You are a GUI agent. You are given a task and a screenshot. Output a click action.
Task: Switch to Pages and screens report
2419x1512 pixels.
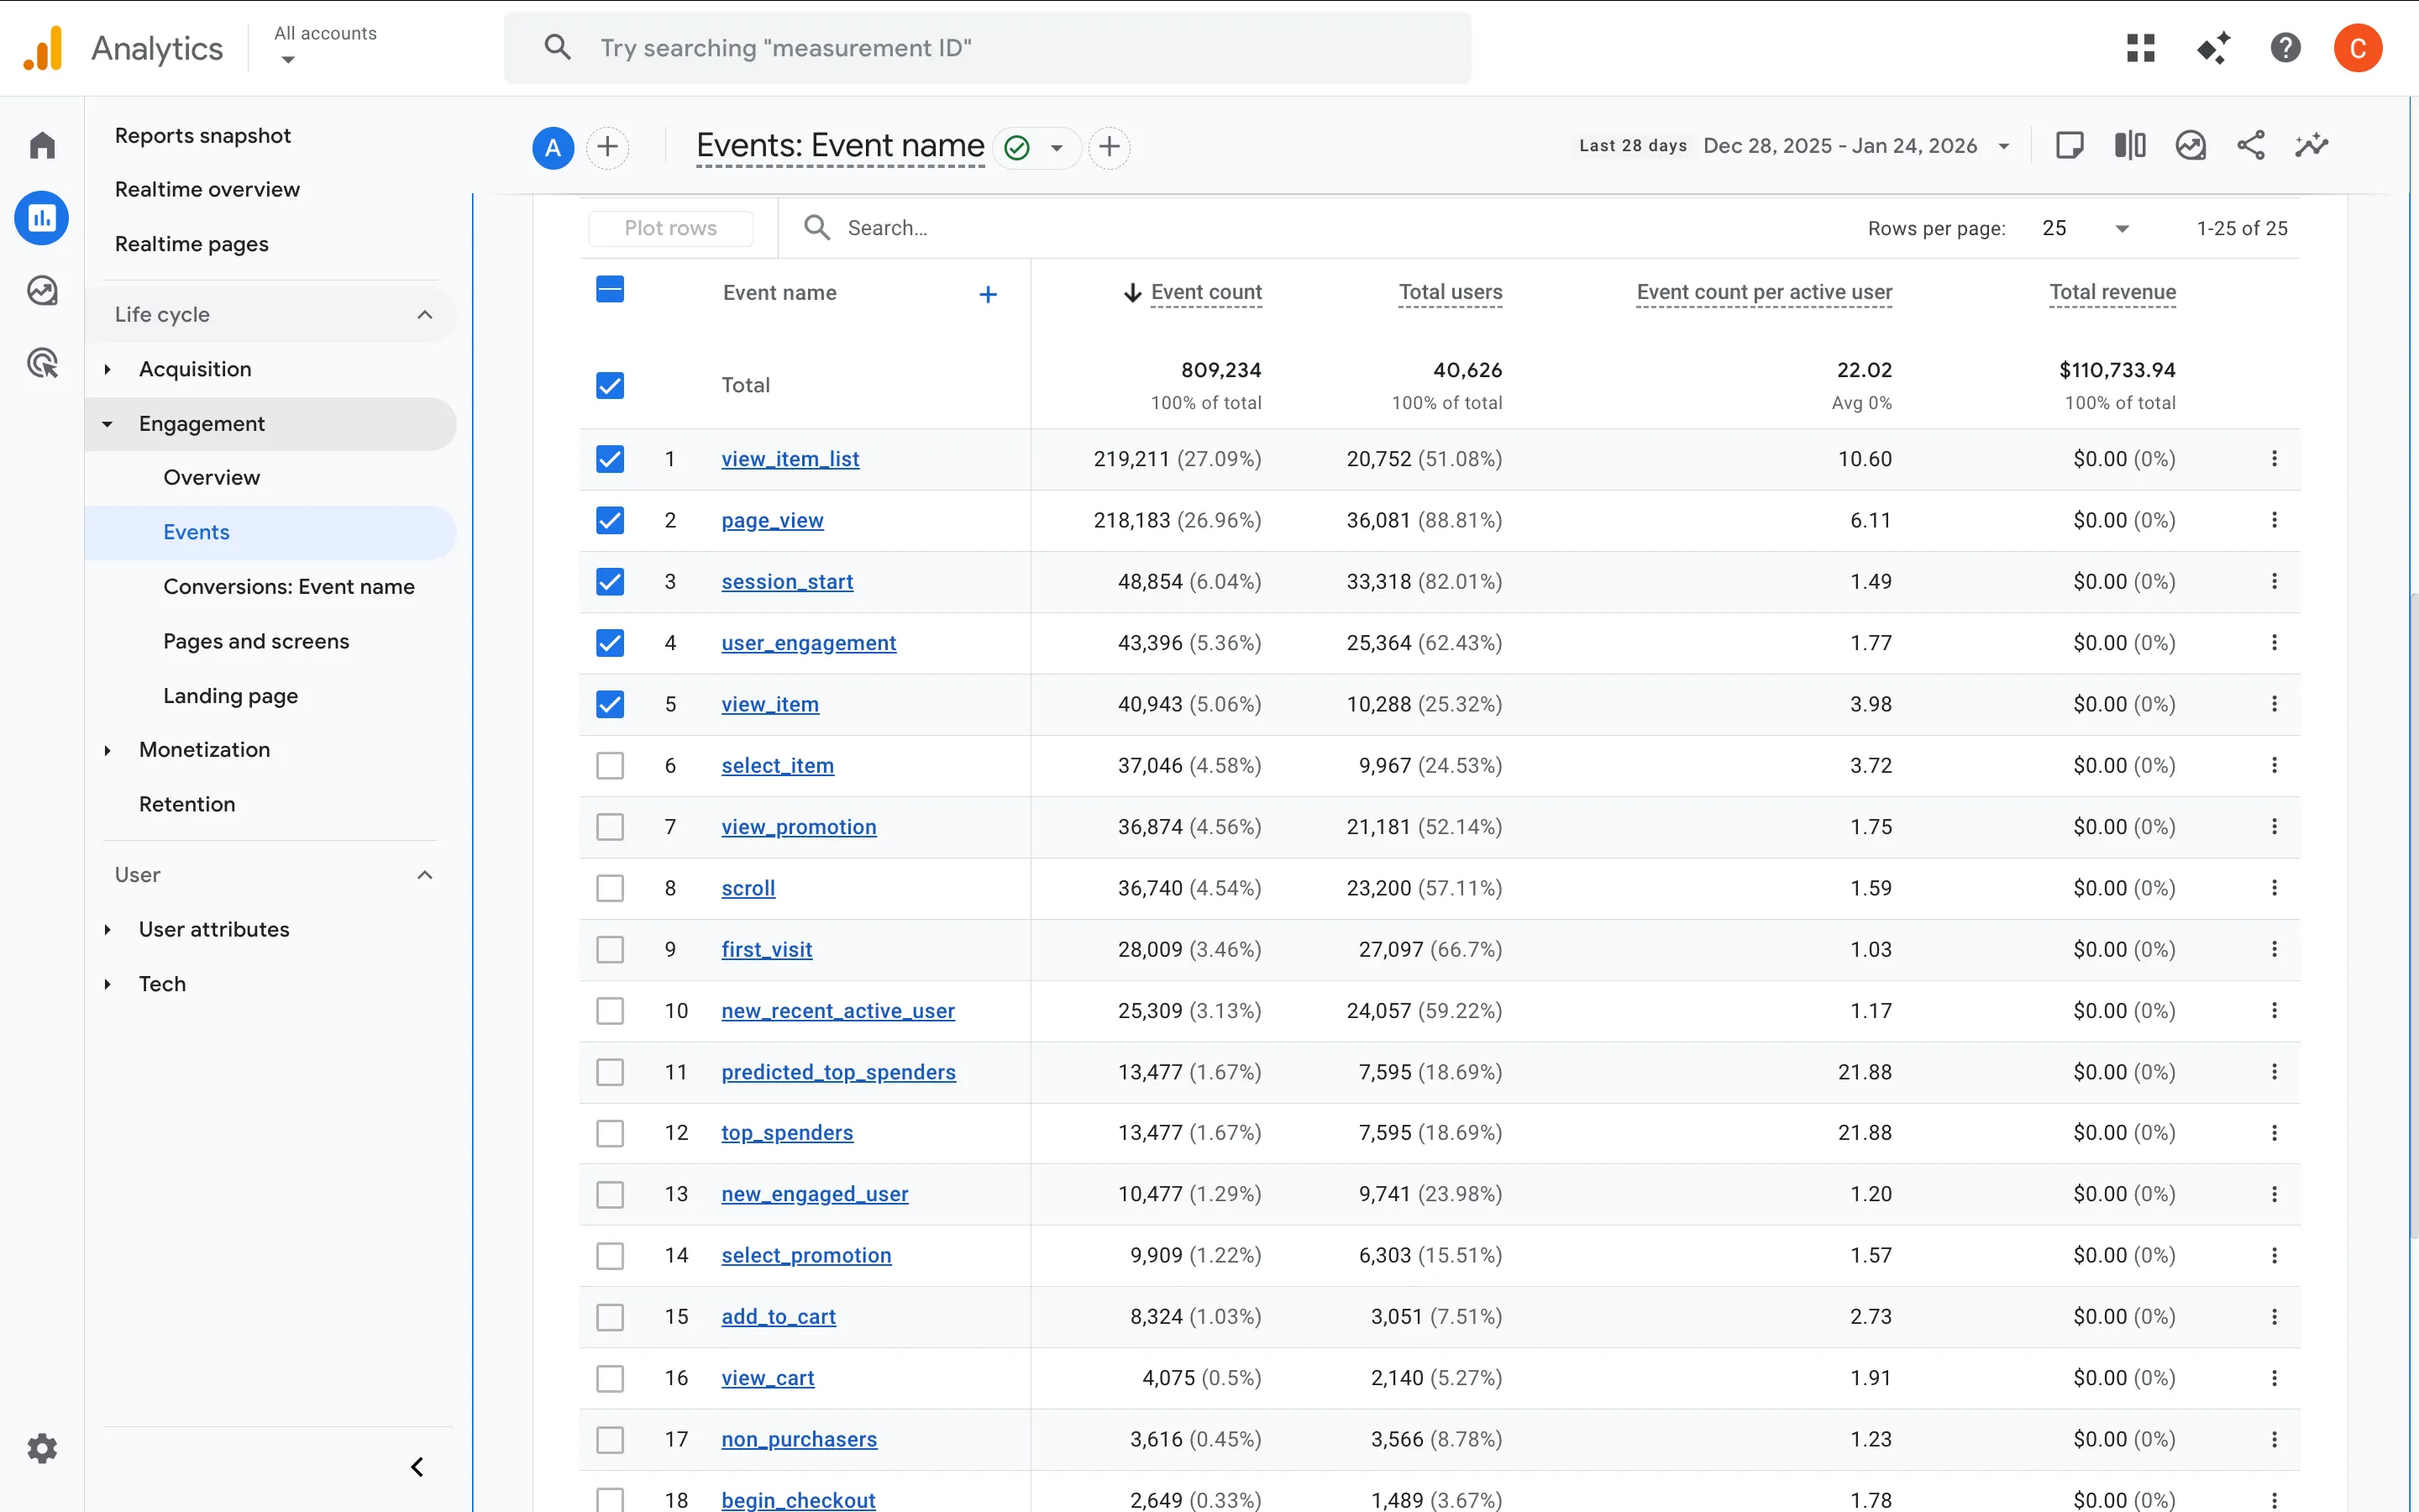(x=256, y=641)
